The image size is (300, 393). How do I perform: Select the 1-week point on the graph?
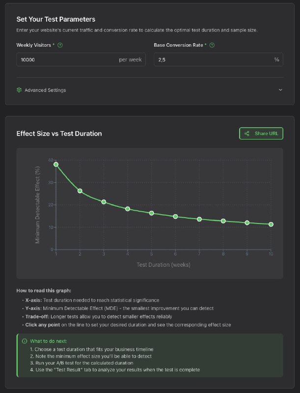click(56, 165)
